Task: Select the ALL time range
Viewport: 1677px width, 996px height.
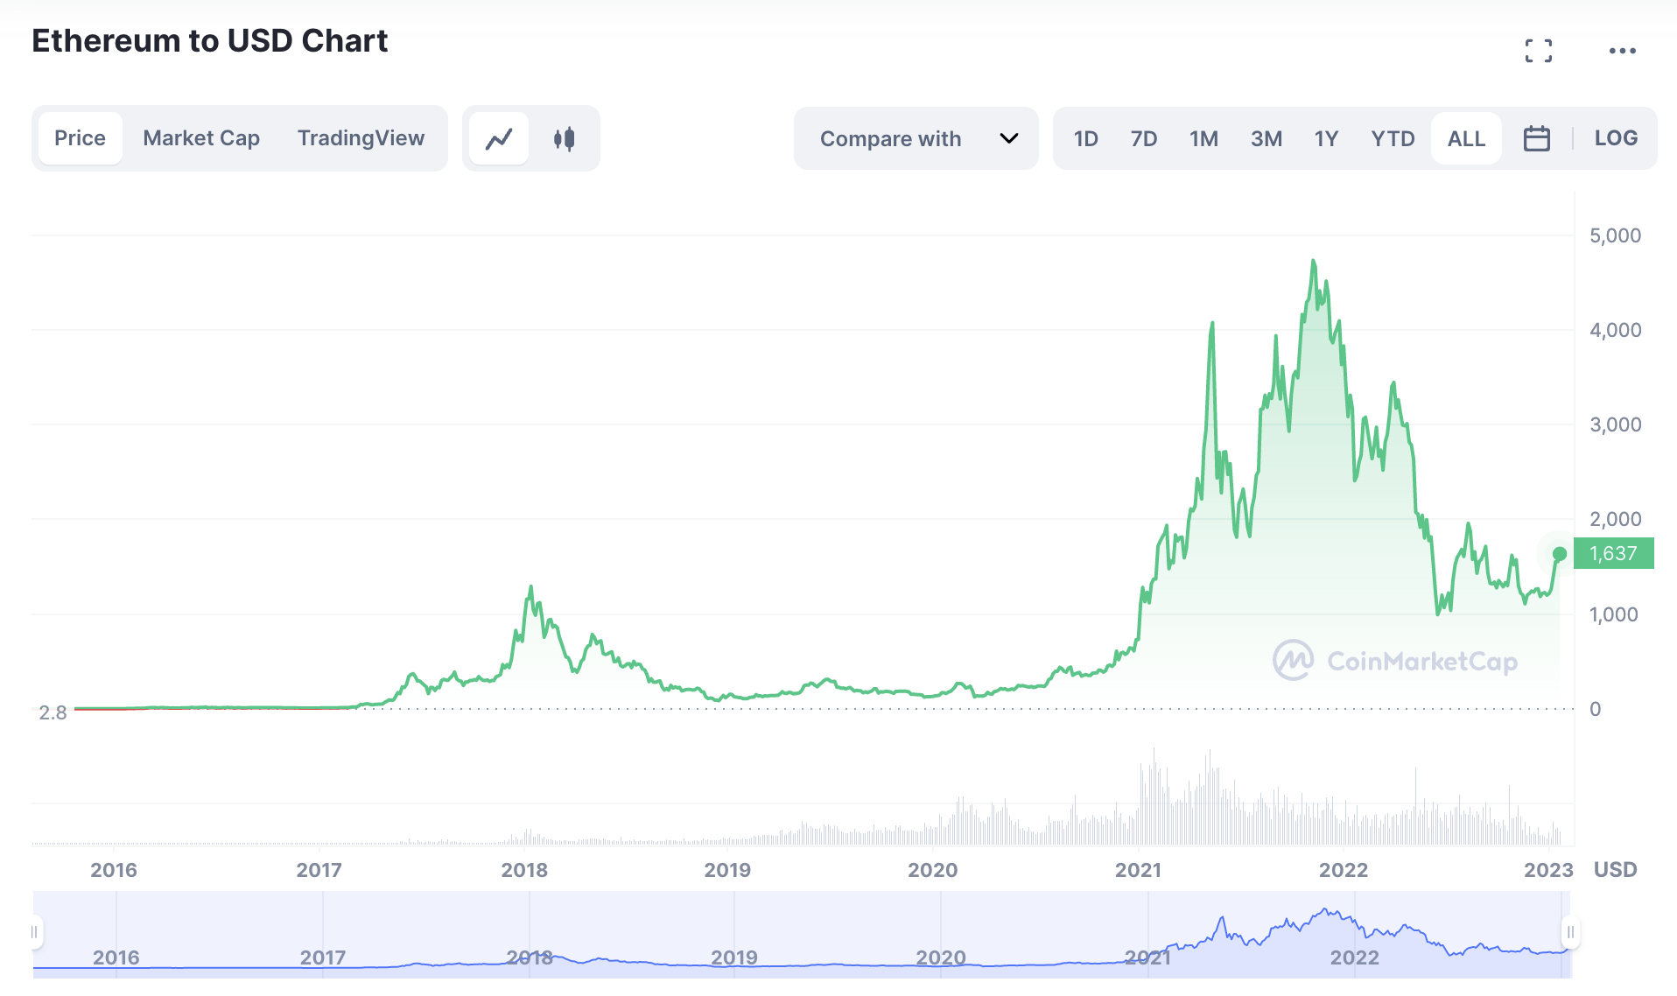Action: (x=1466, y=138)
